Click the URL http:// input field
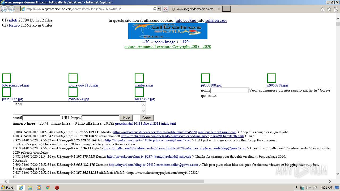The width and height of the screenshot is (340, 191). coord(101,118)
